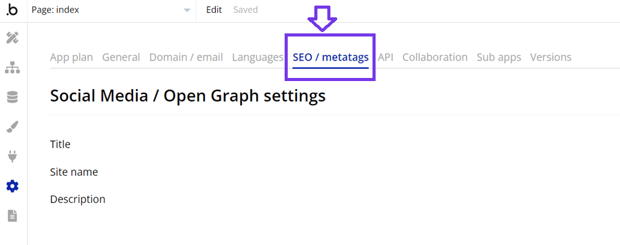Switch to the Languages tab
620x245 pixels.
pos(258,58)
